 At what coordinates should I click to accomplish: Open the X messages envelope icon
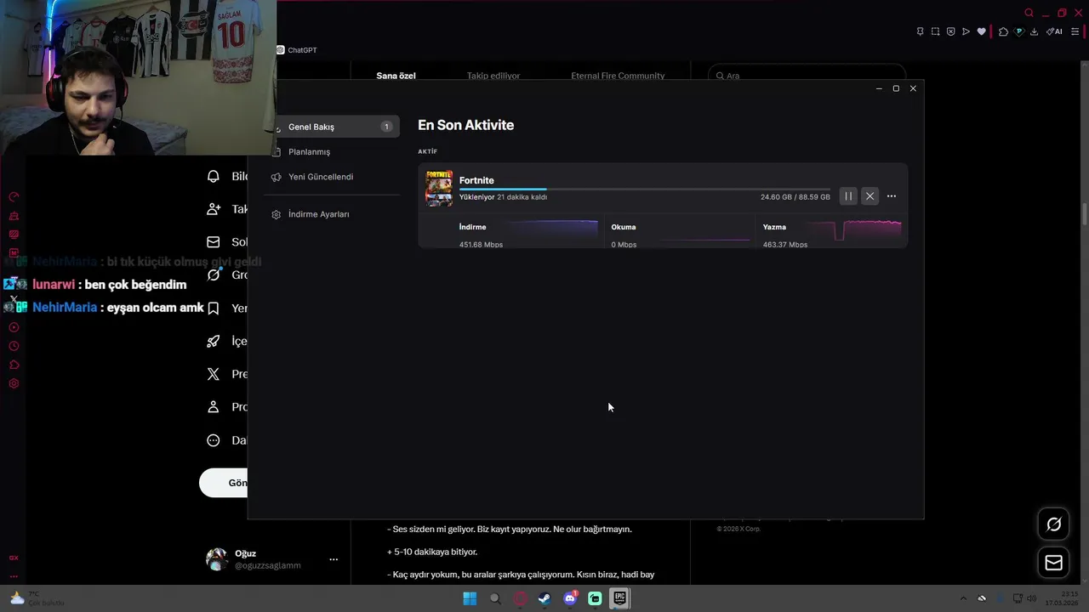tap(214, 242)
